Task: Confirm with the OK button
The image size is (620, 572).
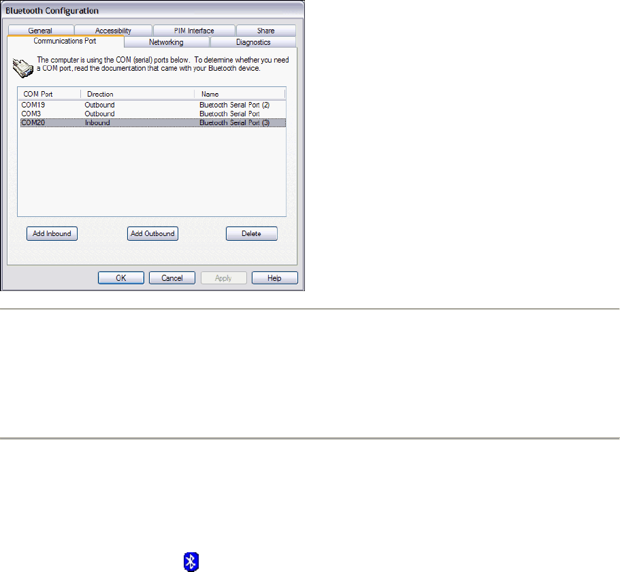Action: click(121, 277)
